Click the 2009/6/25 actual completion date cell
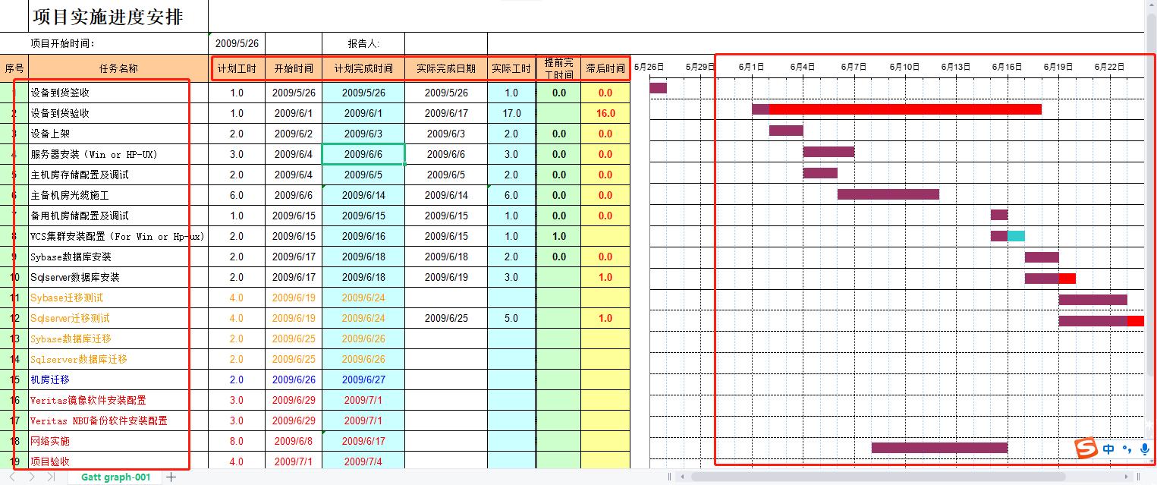The width and height of the screenshot is (1157, 485). [x=446, y=318]
